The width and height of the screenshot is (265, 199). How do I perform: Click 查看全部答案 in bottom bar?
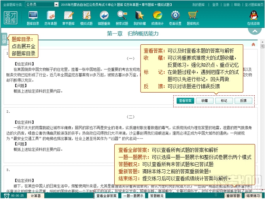[106, 196]
